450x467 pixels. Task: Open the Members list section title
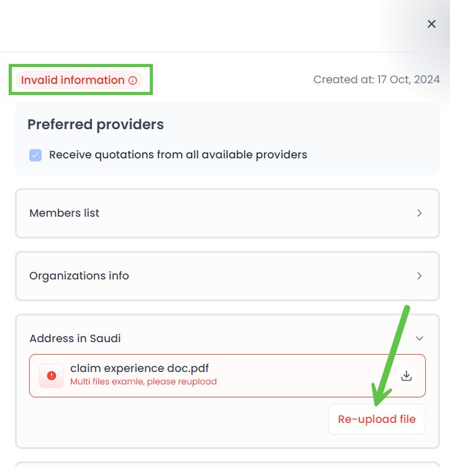(x=65, y=213)
